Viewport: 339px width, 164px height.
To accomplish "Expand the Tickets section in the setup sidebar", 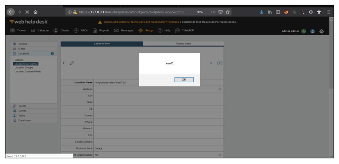I will pyautogui.click(x=34, y=106).
